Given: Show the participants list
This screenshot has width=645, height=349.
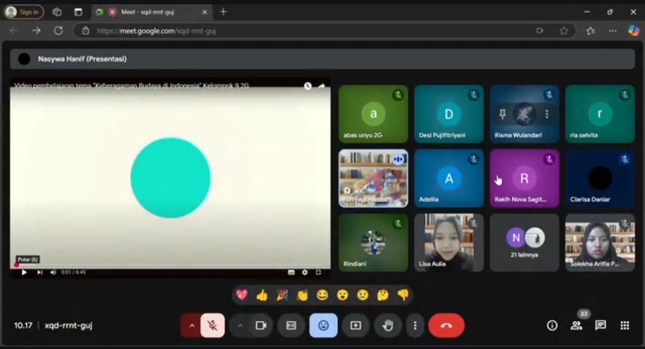Looking at the screenshot, I should tap(576, 325).
